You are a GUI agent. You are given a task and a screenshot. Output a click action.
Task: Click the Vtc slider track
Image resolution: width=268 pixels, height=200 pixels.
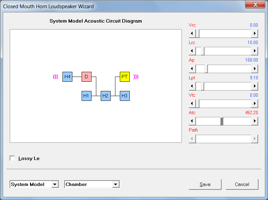225,104
